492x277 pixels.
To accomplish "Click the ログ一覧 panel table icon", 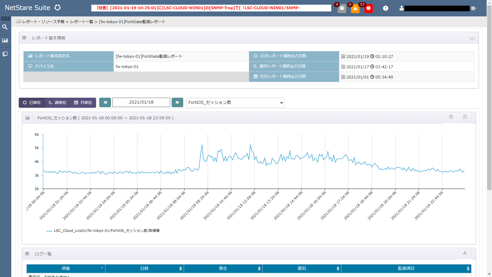I will pyautogui.click(x=27, y=254).
